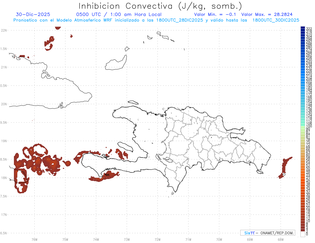Click the '72W' longitude label

157,239
